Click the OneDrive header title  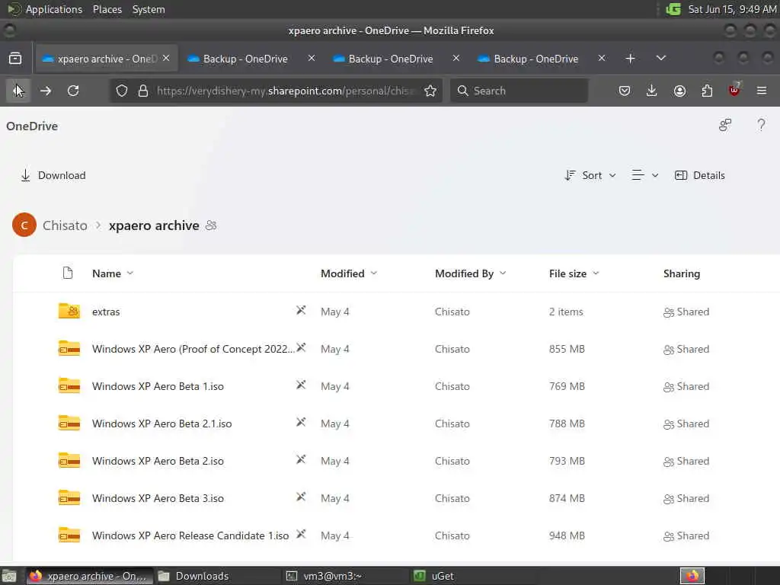pyautogui.click(x=32, y=126)
